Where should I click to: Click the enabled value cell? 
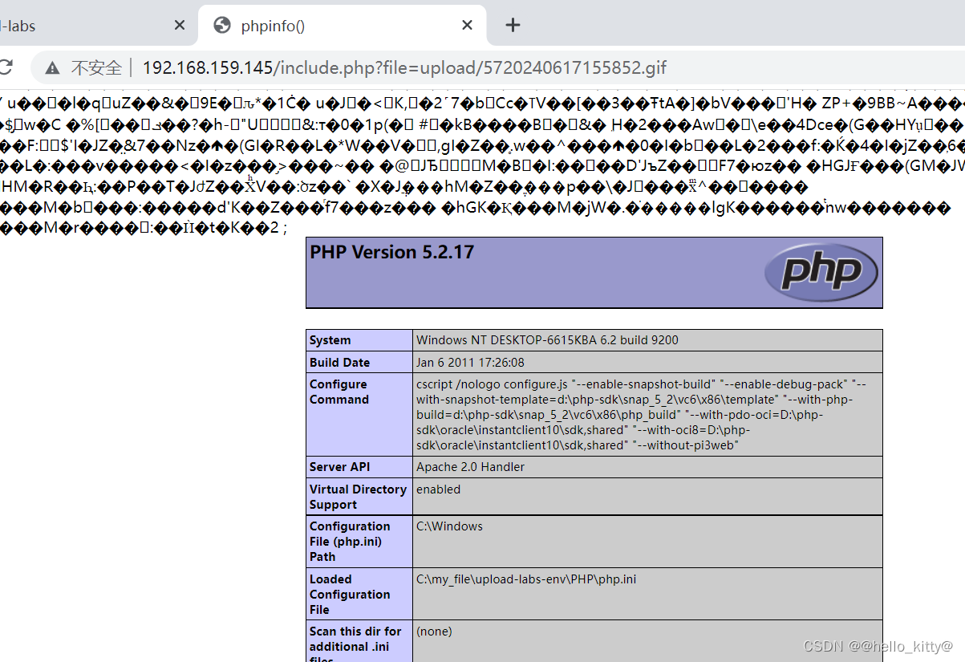tap(648, 497)
